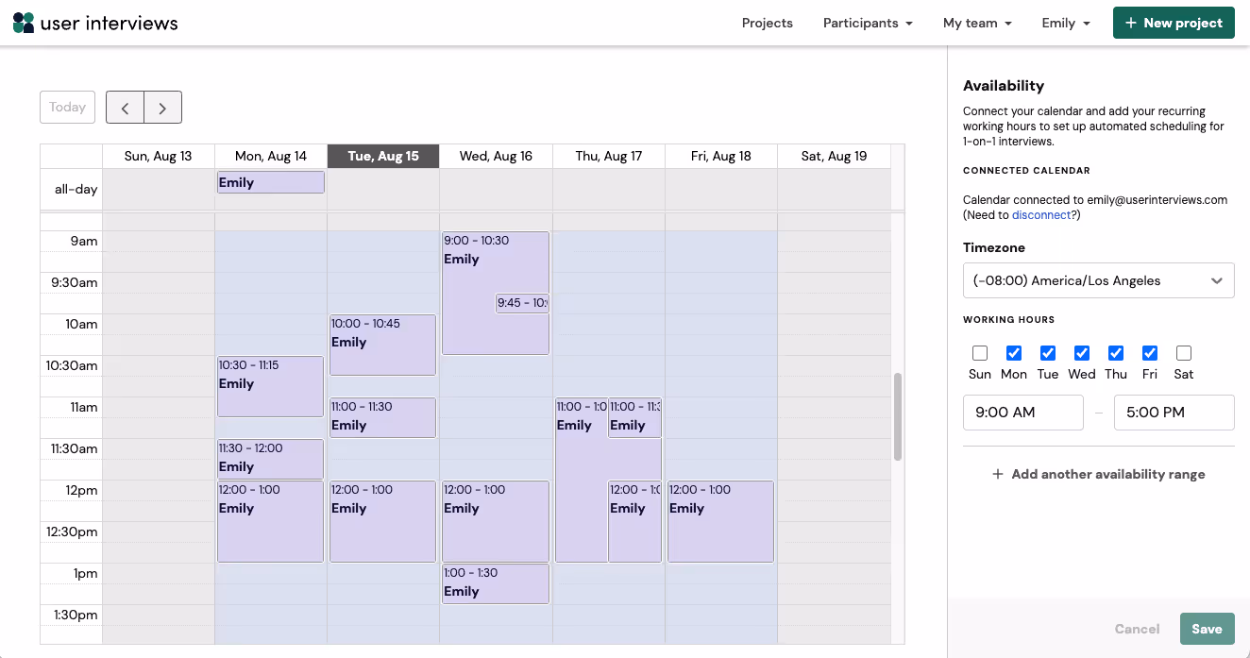Click the disconnect calendar link
The image size is (1250, 658).
coord(1041,214)
